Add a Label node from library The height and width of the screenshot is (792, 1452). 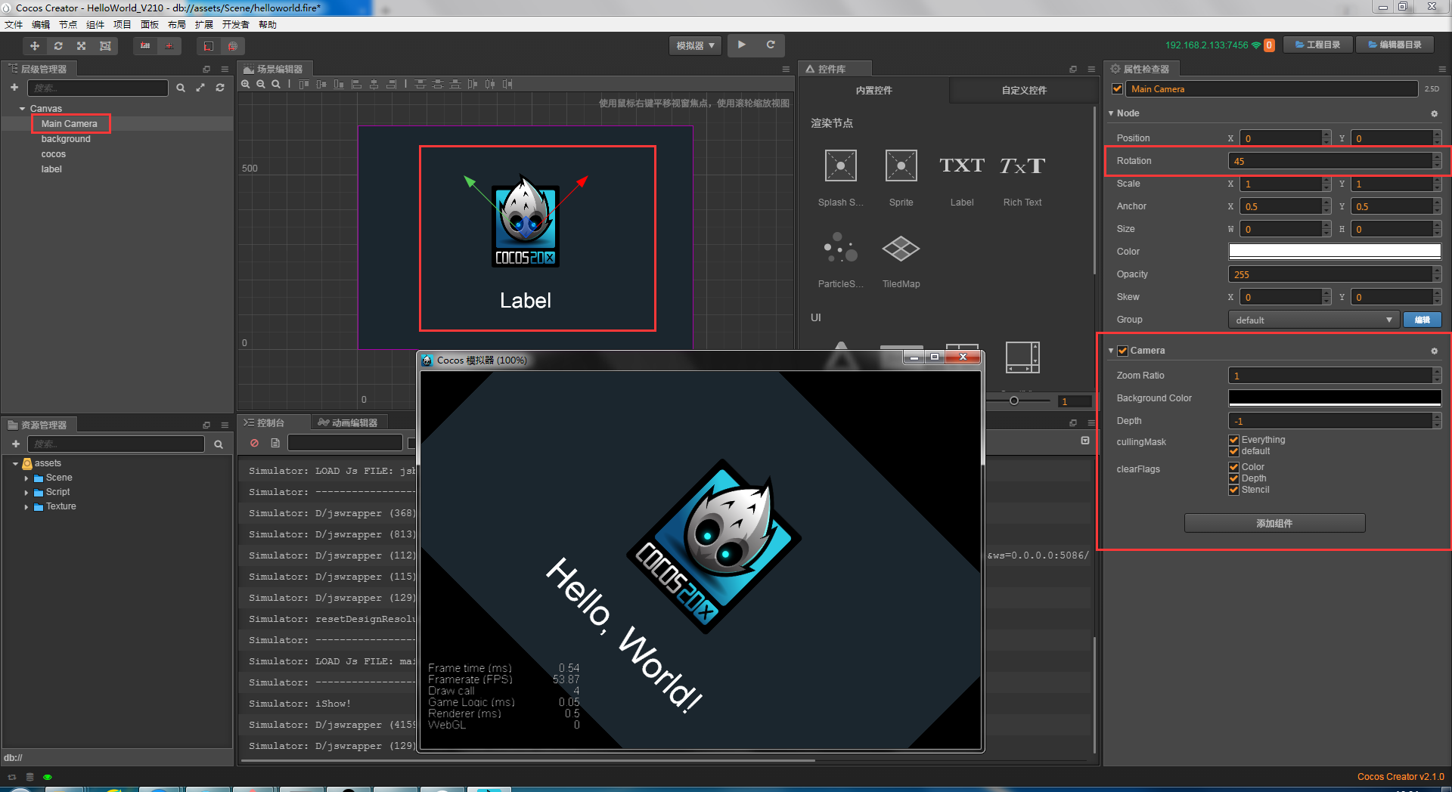pyautogui.click(x=962, y=178)
